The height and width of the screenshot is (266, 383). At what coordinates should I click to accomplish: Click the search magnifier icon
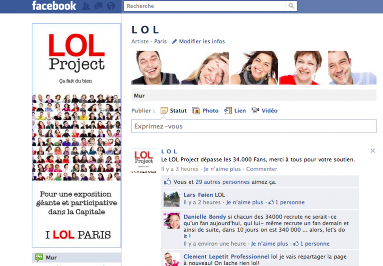[291, 6]
